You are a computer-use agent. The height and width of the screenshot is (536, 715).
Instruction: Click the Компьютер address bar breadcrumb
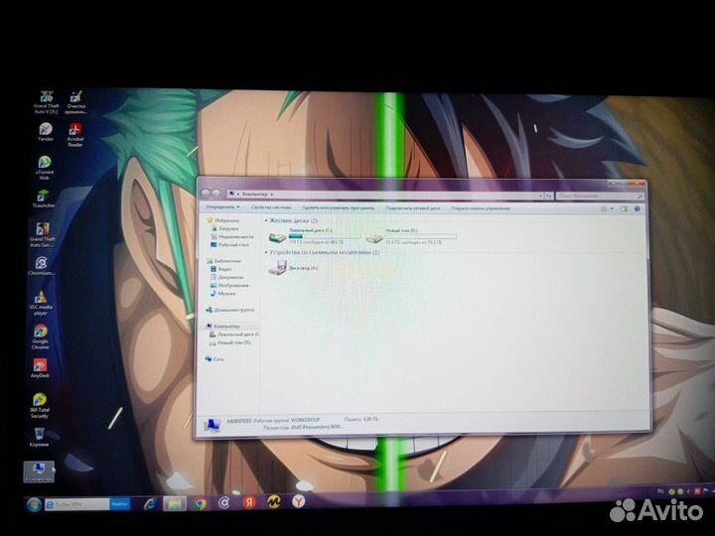(254, 195)
